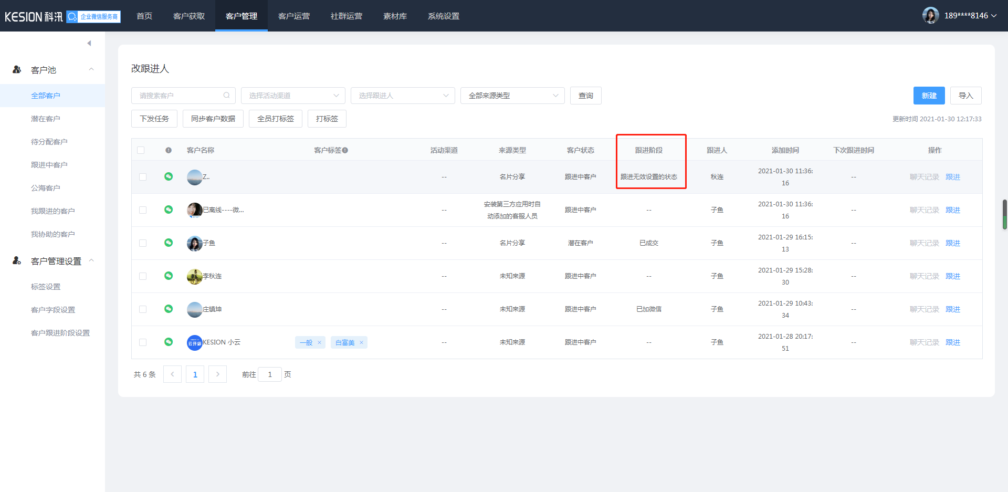1008x492 pixels.
Task: Check the checkbox for customer 李秋连
Action: coord(143,276)
